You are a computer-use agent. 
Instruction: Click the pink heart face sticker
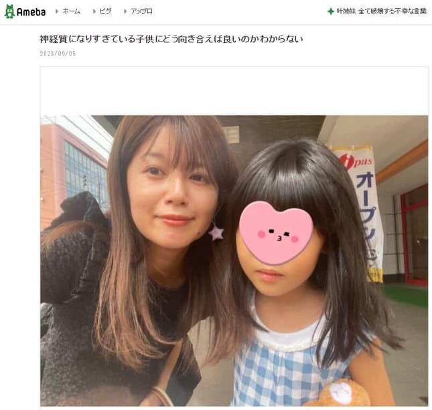pos(276,232)
